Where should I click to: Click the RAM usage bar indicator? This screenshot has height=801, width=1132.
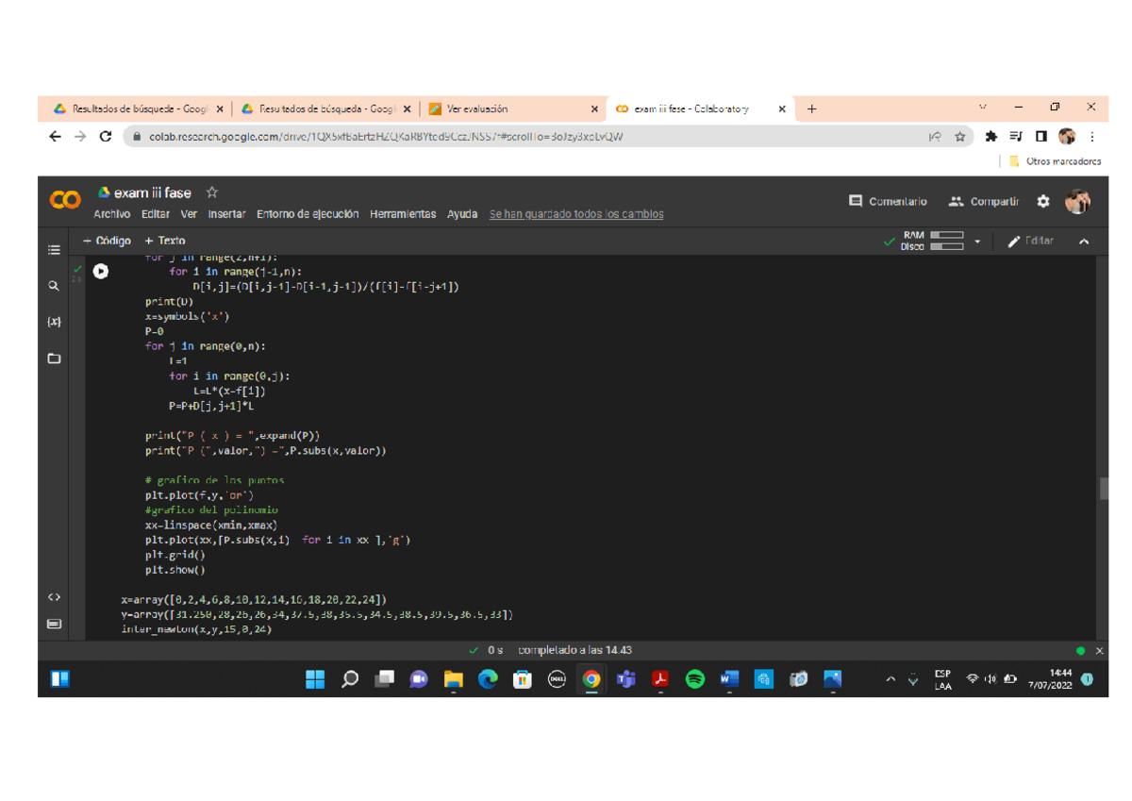point(946,235)
